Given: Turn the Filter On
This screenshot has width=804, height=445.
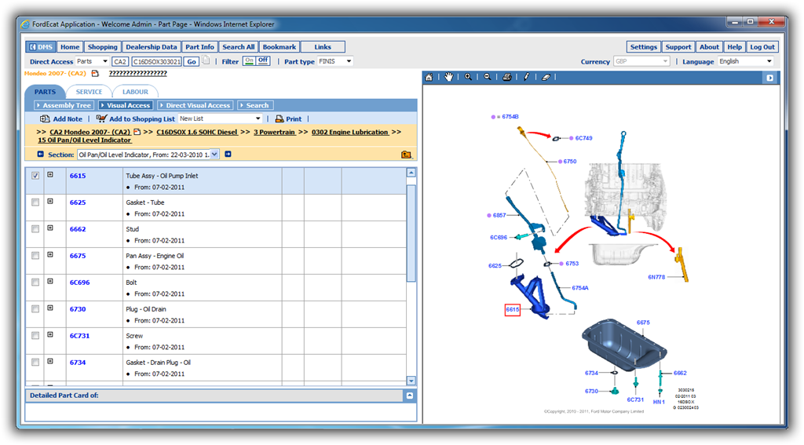Looking at the screenshot, I should tap(249, 60).
